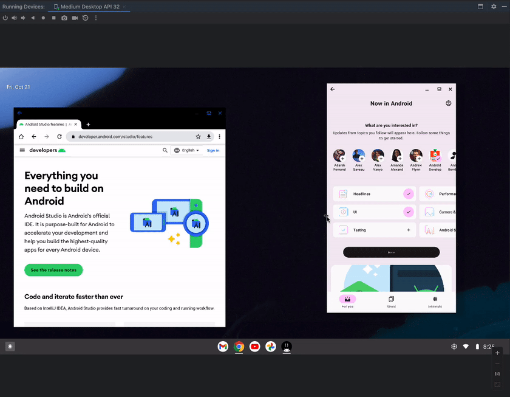Screen dimensions: 510x397
Task: Take a screenshot with the camera icon
Action: (64, 18)
